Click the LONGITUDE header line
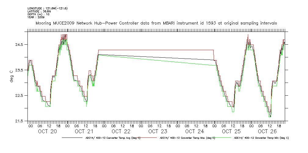 pos(47,8)
